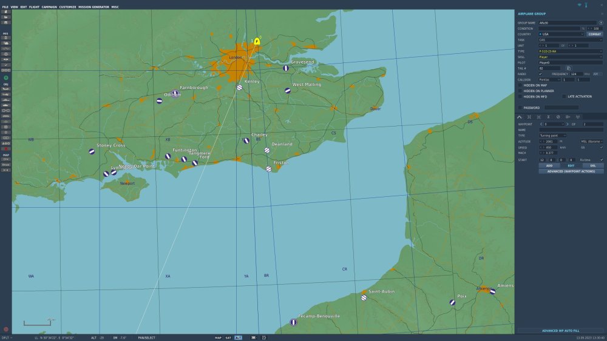Select the route waypoint tab icon
This screenshot has width=607, height=341.
[520, 117]
